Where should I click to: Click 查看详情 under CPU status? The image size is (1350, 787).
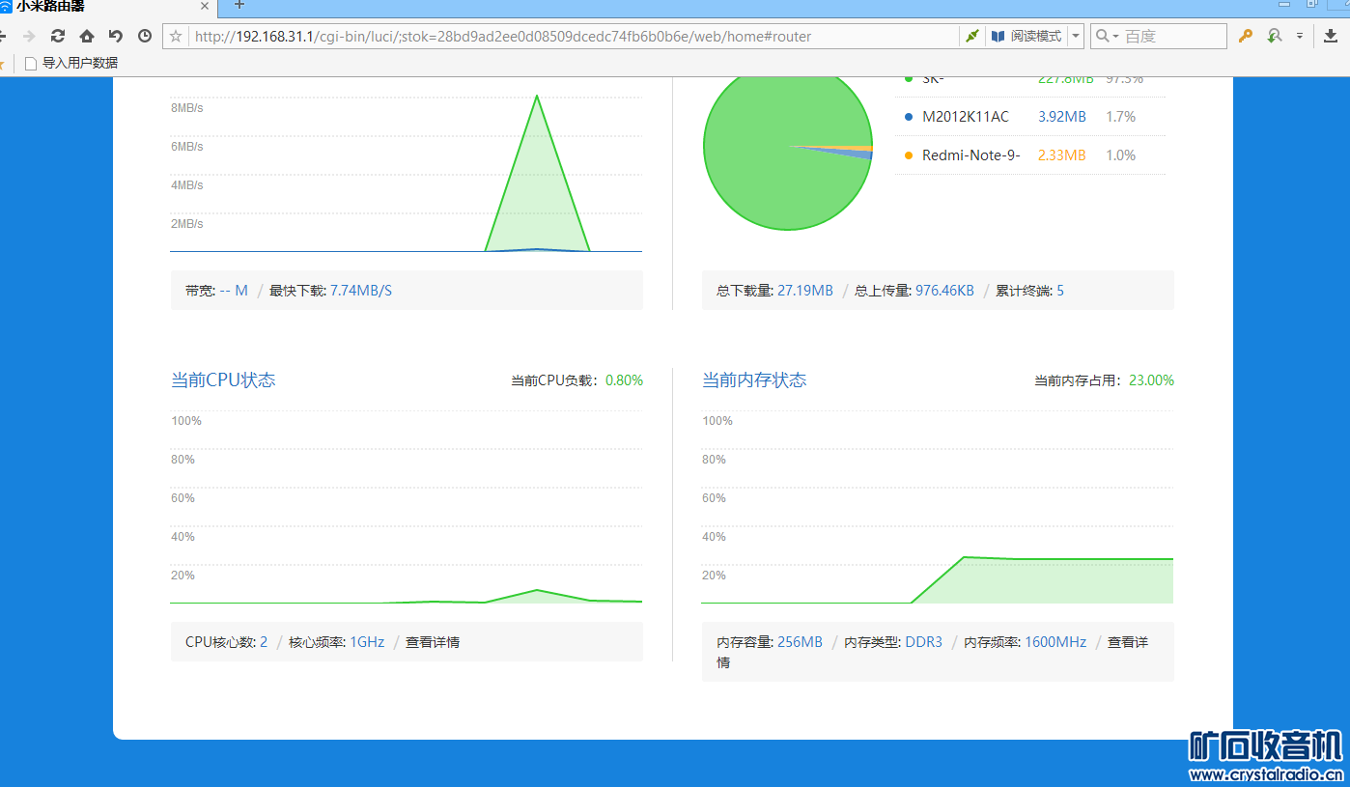[x=433, y=642]
